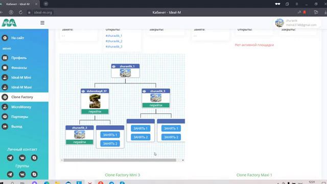Click the Выход exit icon
327x184 pixels.
pos(5,126)
